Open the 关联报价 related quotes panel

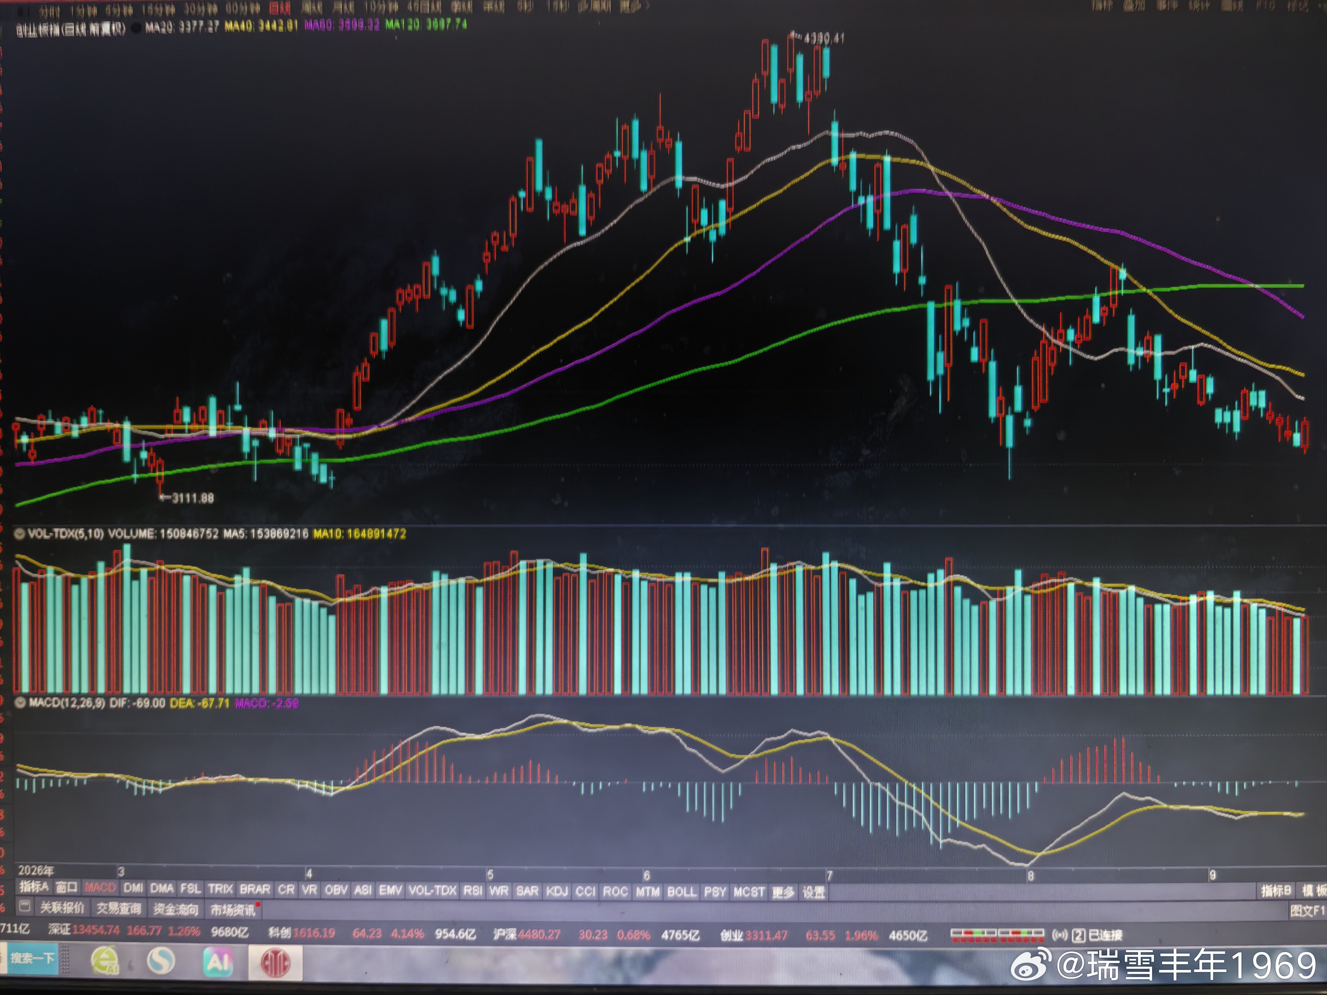(63, 908)
